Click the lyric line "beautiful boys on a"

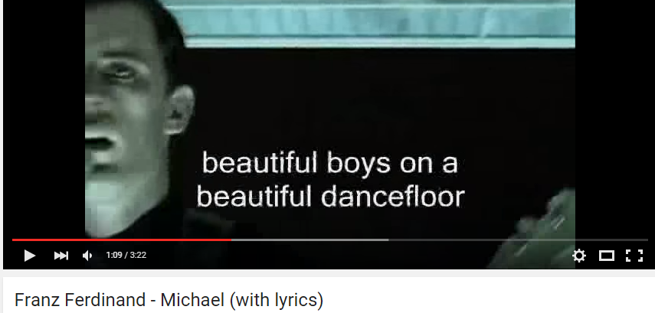click(330, 163)
